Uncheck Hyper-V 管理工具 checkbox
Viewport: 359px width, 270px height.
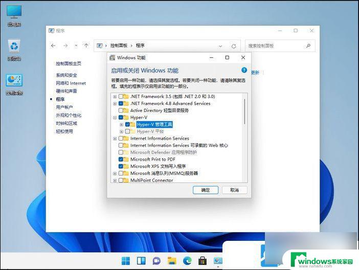tap(127, 124)
